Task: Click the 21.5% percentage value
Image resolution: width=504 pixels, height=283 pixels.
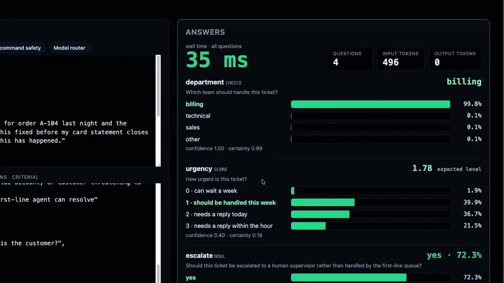Action: tap(472, 225)
